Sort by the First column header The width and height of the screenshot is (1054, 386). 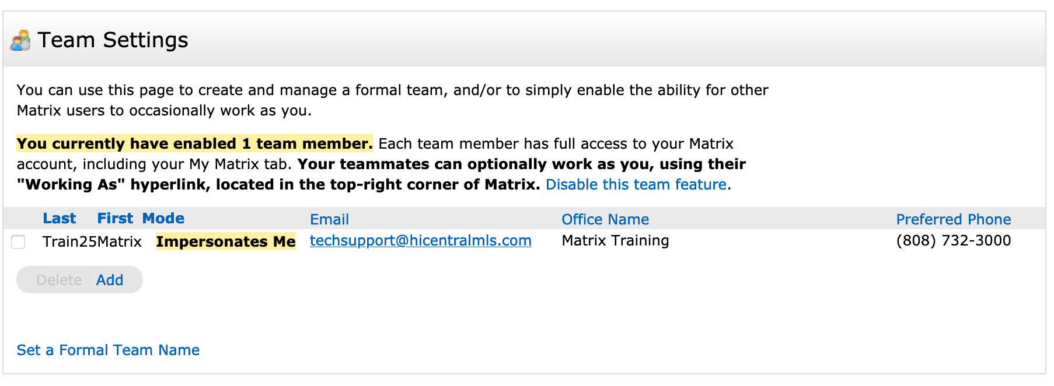point(115,219)
